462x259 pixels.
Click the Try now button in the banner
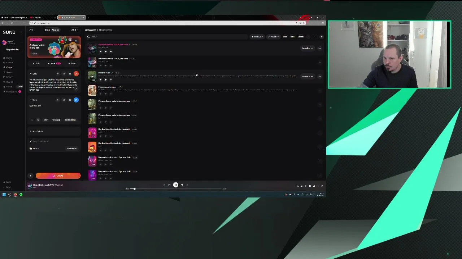pos(34,54)
